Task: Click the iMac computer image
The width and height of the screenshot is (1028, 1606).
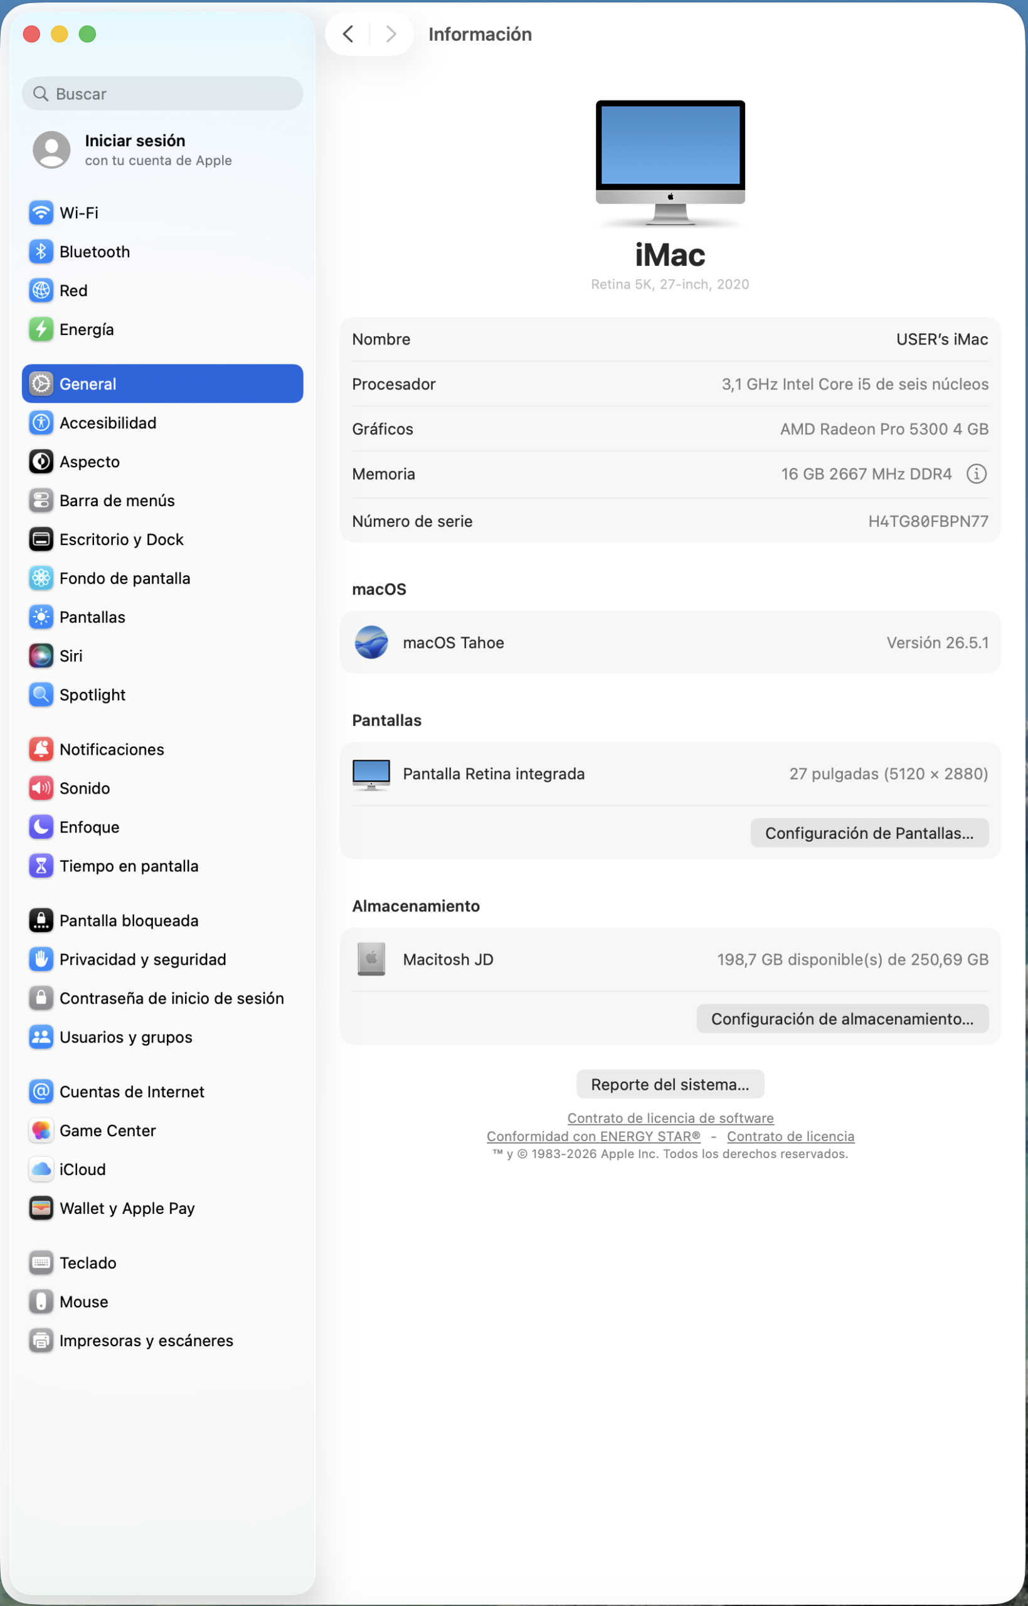Action: pyautogui.click(x=670, y=164)
